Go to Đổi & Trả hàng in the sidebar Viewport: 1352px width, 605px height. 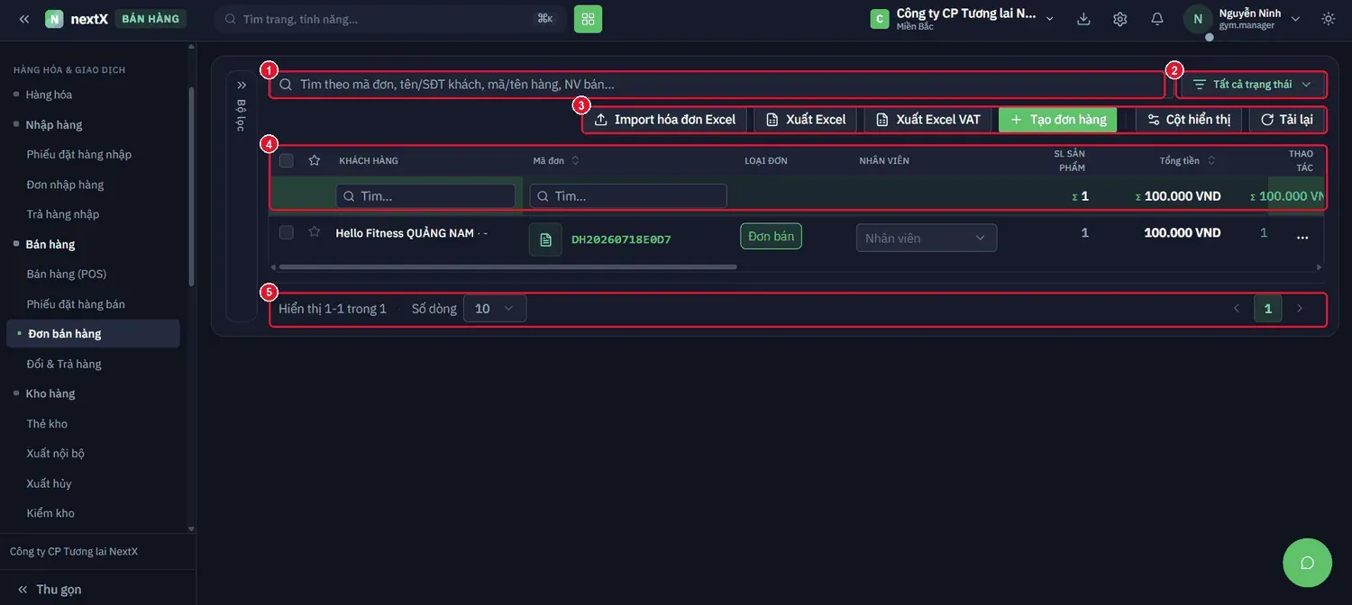tap(64, 364)
